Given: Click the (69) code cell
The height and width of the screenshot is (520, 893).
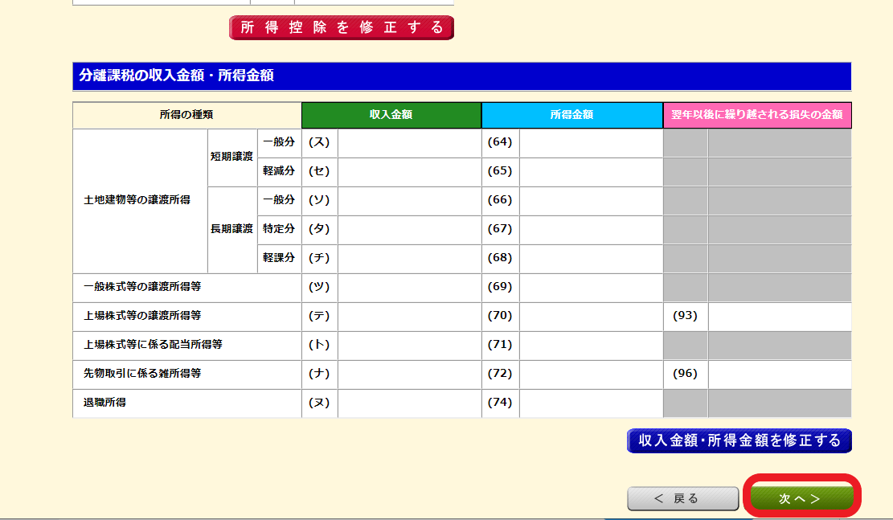Looking at the screenshot, I should (x=500, y=288).
